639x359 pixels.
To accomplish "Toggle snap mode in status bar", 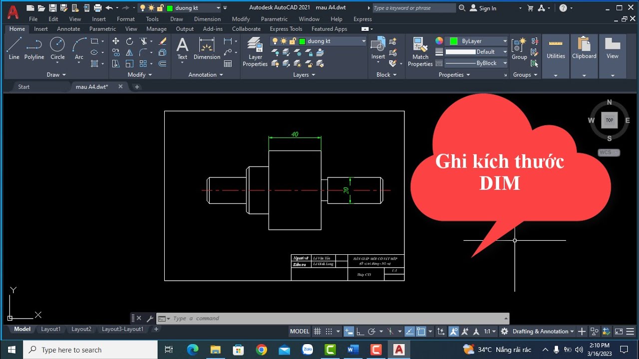I will (x=329, y=331).
